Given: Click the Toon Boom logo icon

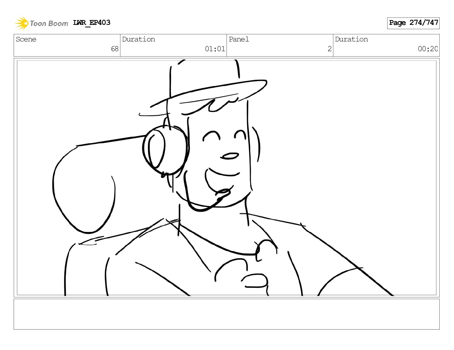Looking at the screenshot, I should point(21,23).
